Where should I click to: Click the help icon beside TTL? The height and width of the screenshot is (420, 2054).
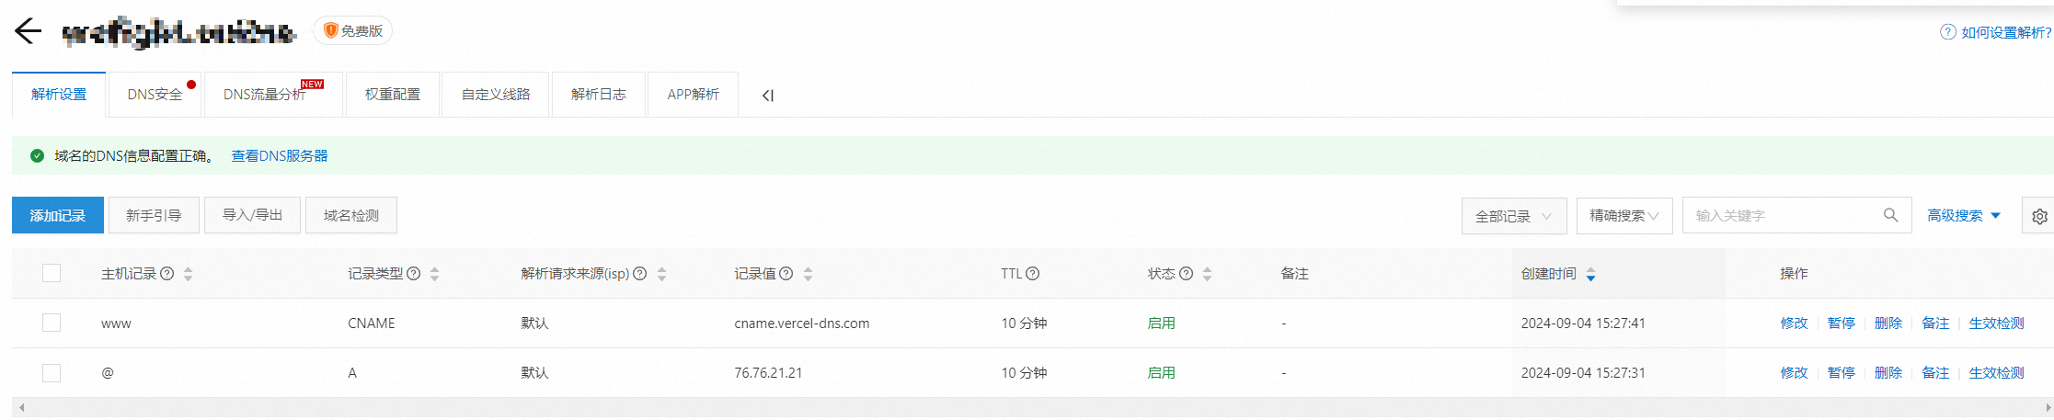coord(1033,274)
